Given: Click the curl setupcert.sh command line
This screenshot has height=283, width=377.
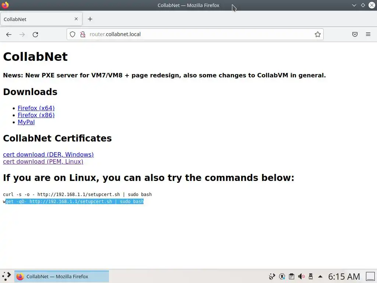Looking at the screenshot, I should tap(77, 195).
